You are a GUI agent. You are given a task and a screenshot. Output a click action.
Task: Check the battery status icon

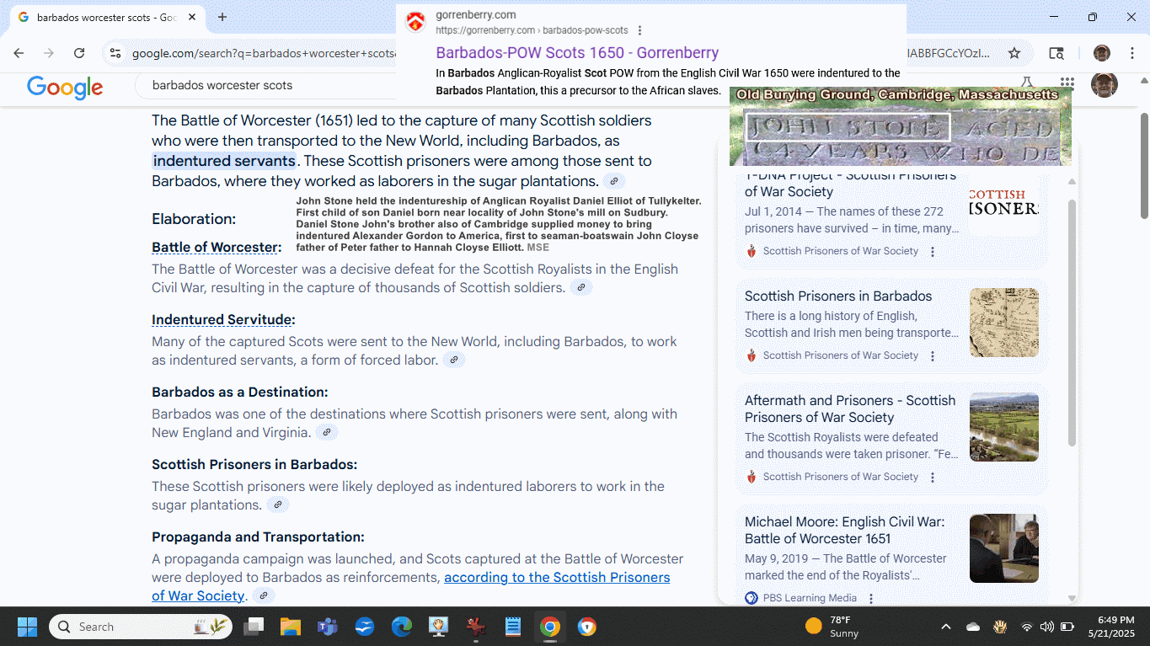pyautogui.click(x=1067, y=627)
